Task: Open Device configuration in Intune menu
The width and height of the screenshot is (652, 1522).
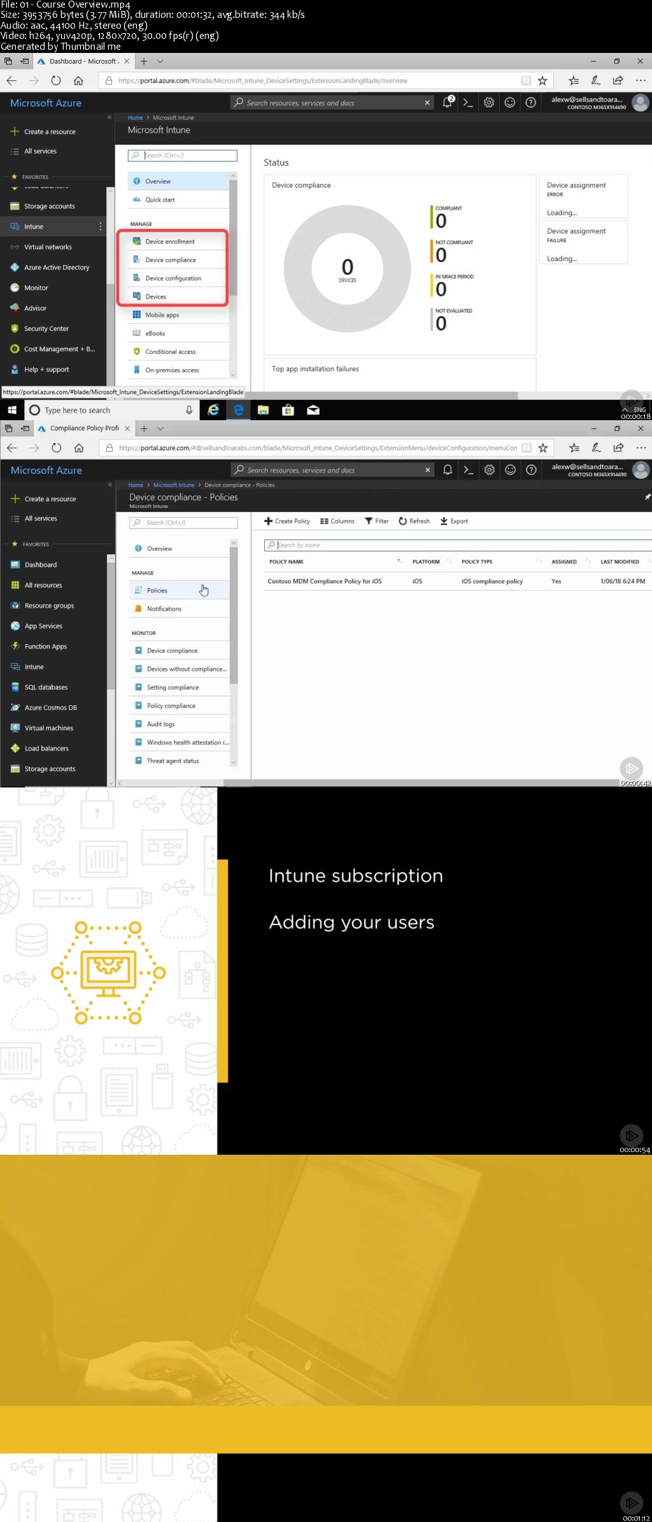Action: click(173, 279)
